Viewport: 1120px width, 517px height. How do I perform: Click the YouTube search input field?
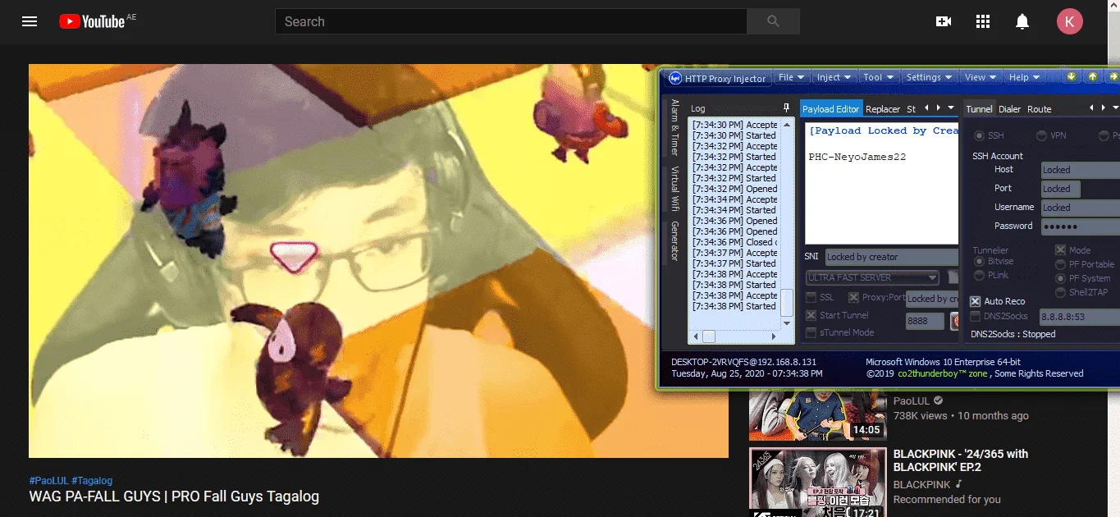pos(510,21)
